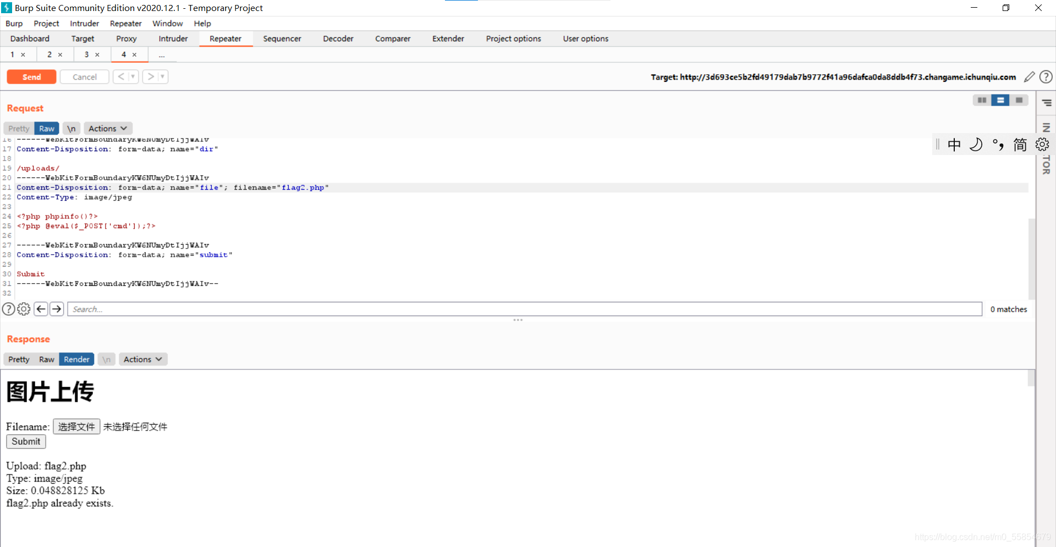The height and width of the screenshot is (547, 1056).
Task: Open the request Actions dropdown
Action: tap(108, 129)
